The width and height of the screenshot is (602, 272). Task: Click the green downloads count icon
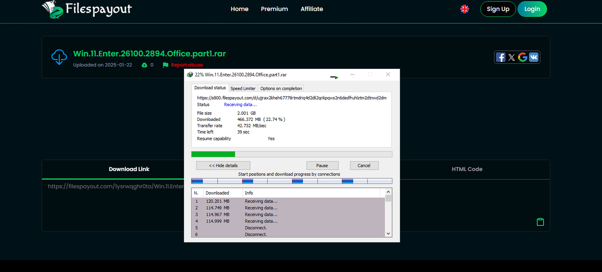click(x=144, y=65)
